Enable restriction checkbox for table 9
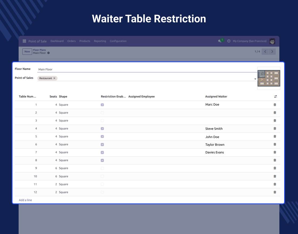Image resolution: width=298 pixels, height=234 pixels. coord(102,168)
